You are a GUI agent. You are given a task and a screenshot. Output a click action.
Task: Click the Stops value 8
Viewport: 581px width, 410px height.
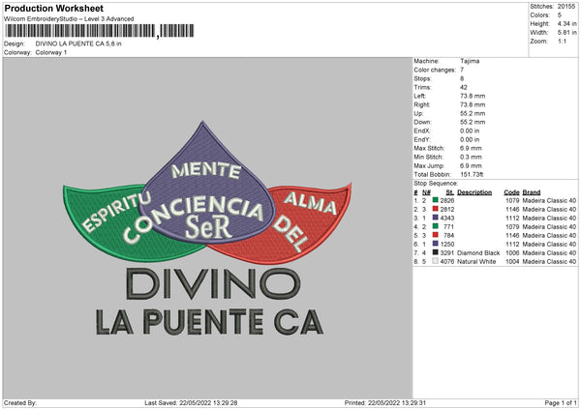coord(462,78)
